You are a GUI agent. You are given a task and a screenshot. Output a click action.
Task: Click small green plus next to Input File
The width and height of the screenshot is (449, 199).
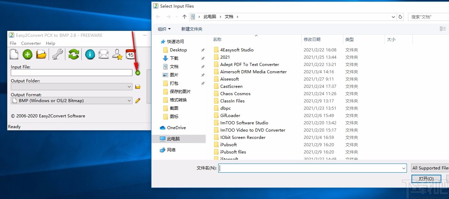(x=138, y=73)
